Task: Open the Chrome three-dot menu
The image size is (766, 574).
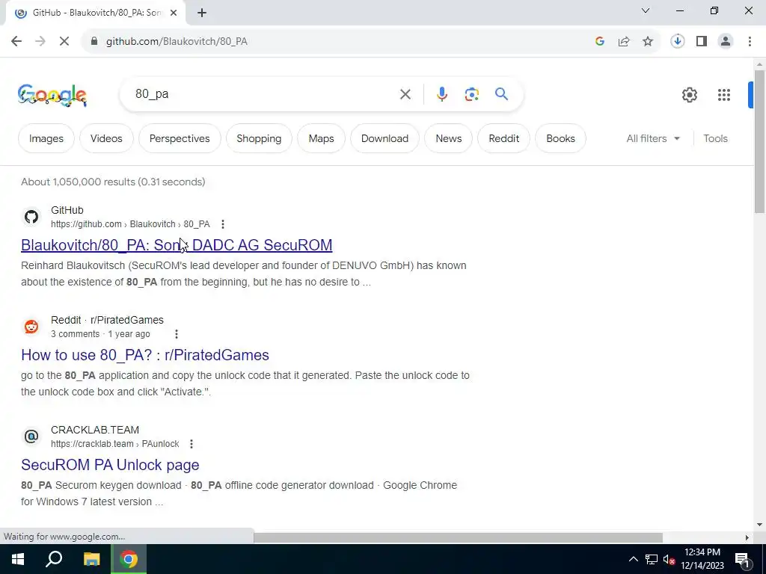Action: 750,42
